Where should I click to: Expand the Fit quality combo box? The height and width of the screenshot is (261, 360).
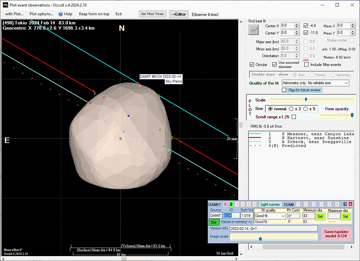(283, 216)
